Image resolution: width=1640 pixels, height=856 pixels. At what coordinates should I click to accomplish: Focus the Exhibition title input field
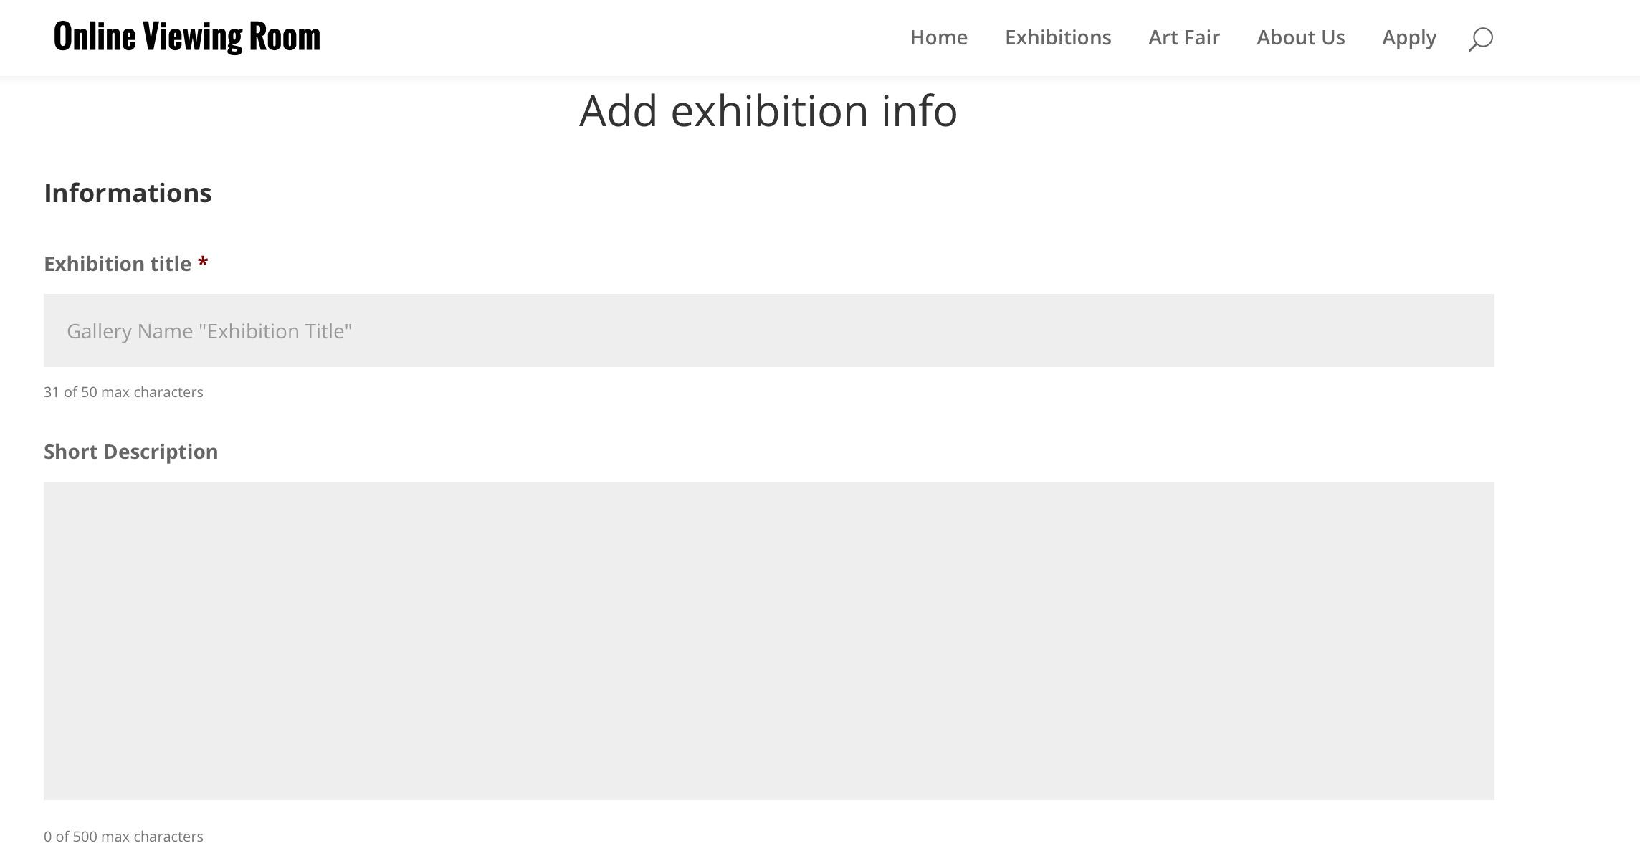[x=769, y=330]
